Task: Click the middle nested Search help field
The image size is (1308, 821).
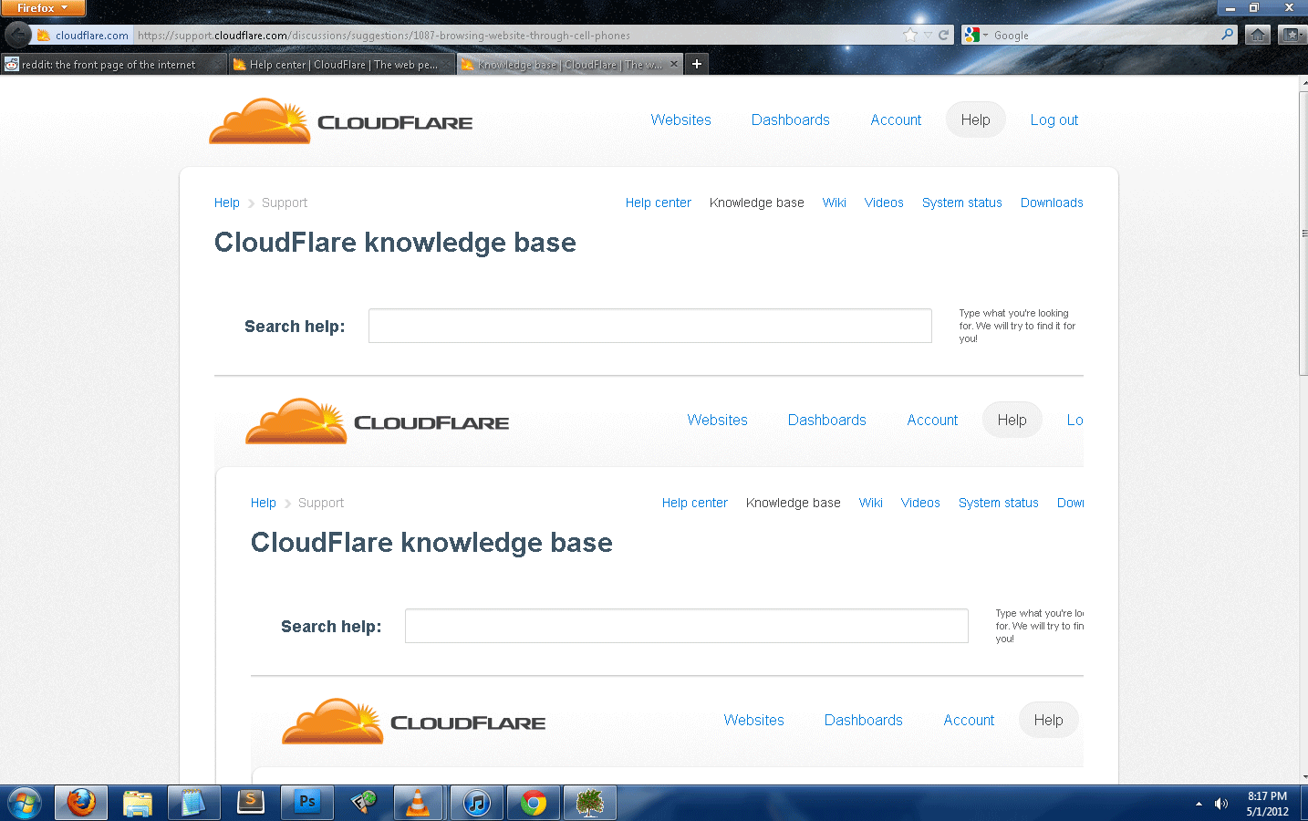Action: point(687,626)
